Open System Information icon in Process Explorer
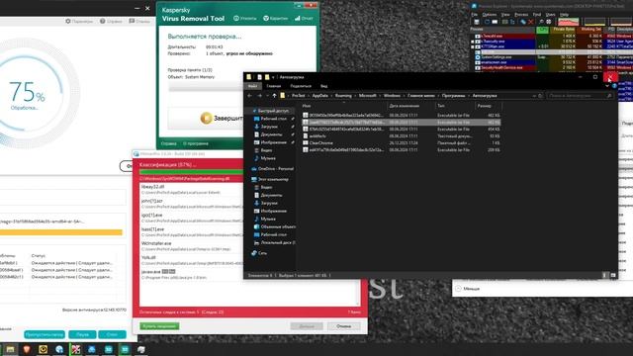Screen dimensions: 633x356 (495, 22)
